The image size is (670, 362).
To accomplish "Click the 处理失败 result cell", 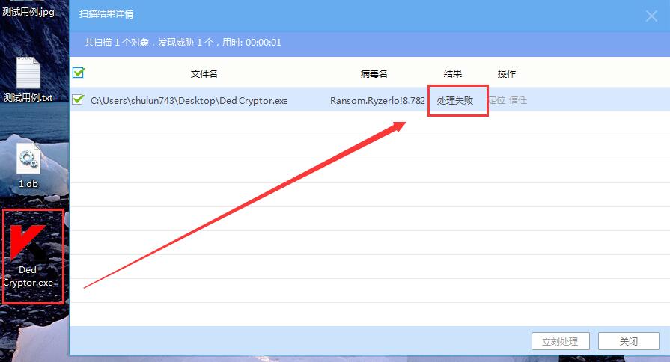I will (x=455, y=101).
